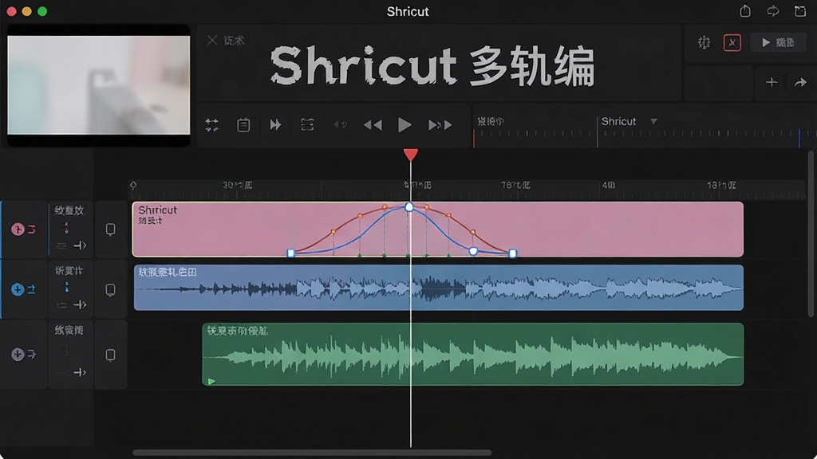Screen dimensions: 817x459
Task: Open the Shricut dropdown above the ruler
Action: 629,121
